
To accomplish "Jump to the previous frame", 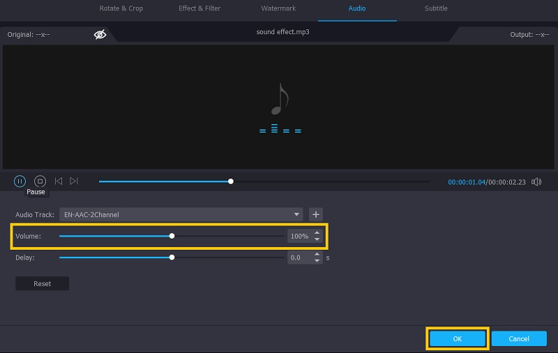I will pyautogui.click(x=59, y=181).
